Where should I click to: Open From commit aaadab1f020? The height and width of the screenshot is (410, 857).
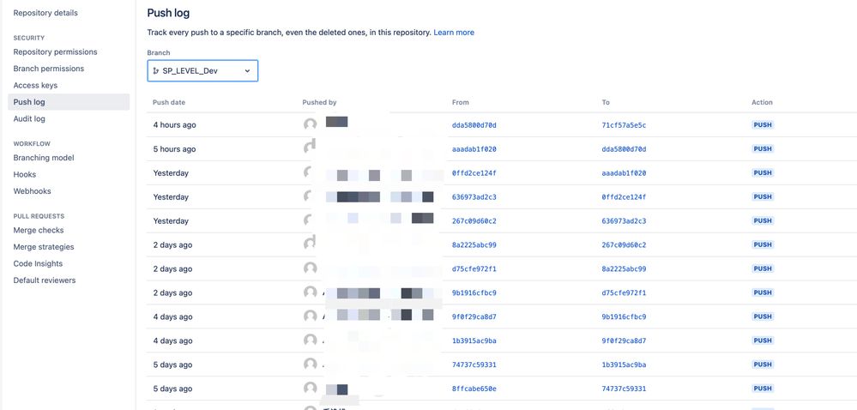pos(474,149)
